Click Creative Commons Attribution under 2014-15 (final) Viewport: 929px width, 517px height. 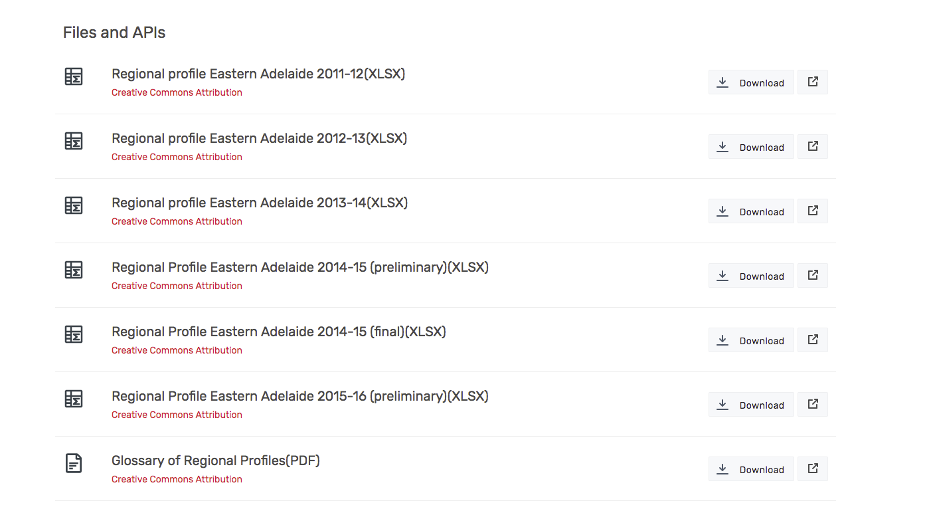177,350
